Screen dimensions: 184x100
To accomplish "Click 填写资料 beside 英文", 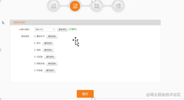I will (x=48, y=43).
